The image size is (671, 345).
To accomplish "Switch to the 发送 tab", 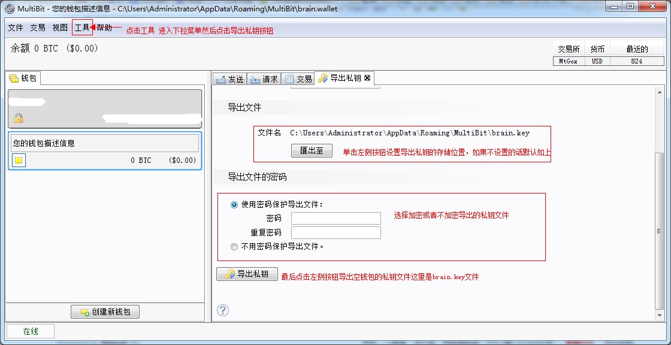I will pyautogui.click(x=230, y=78).
